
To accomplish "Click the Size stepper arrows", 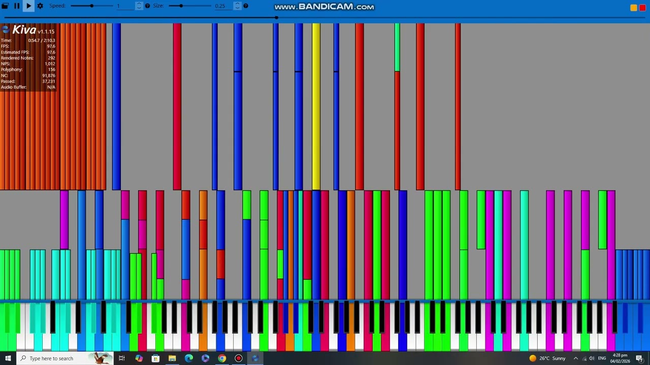I will (237, 6).
